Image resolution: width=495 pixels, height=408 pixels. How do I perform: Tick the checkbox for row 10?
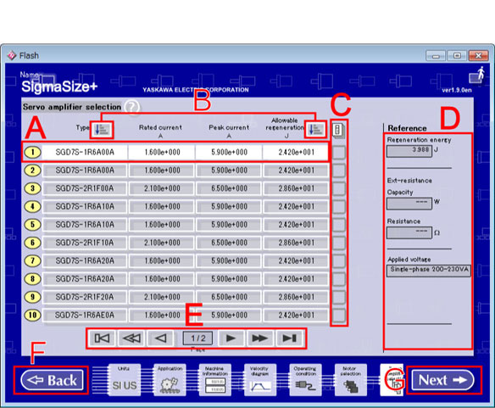(339, 316)
